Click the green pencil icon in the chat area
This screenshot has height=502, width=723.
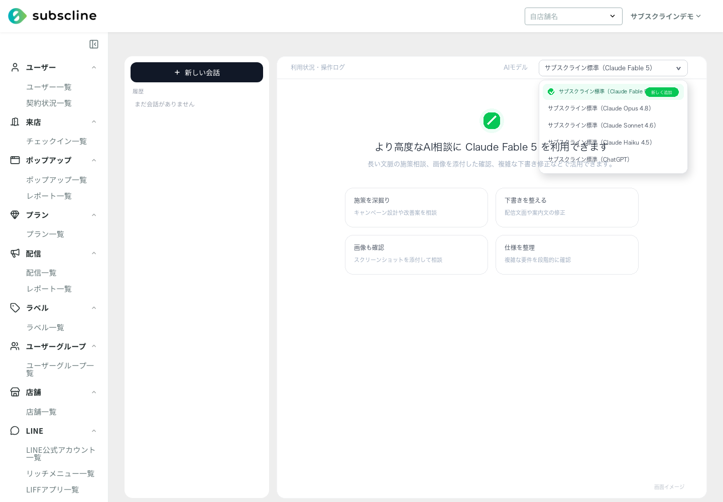(x=492, y=120)
